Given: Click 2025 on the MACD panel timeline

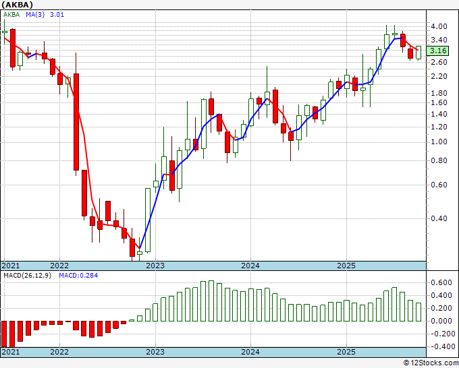Looking at the screenshot, I should click(346, 352).
